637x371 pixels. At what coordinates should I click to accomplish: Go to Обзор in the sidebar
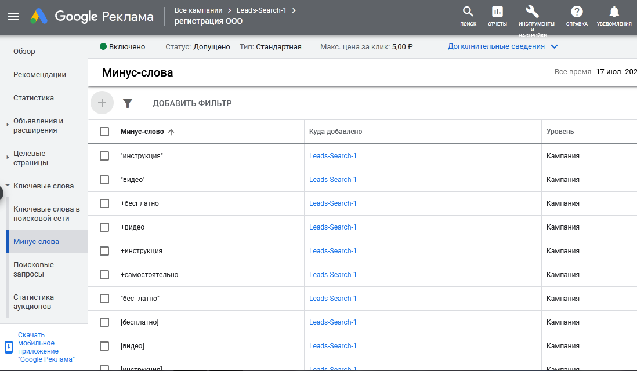pyautogui.click(x=24, y=52)
